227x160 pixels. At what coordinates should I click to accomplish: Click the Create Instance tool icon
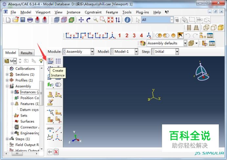51,61
